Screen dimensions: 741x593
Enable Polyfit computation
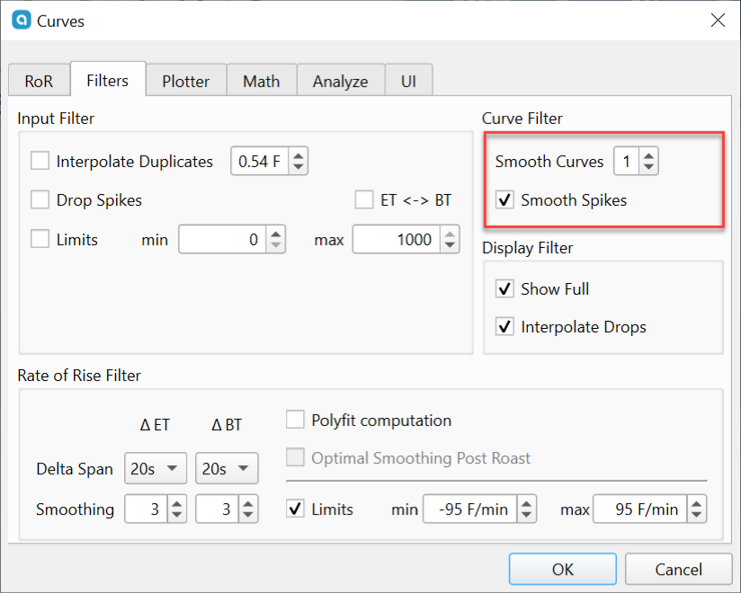(x=295, y=419)
